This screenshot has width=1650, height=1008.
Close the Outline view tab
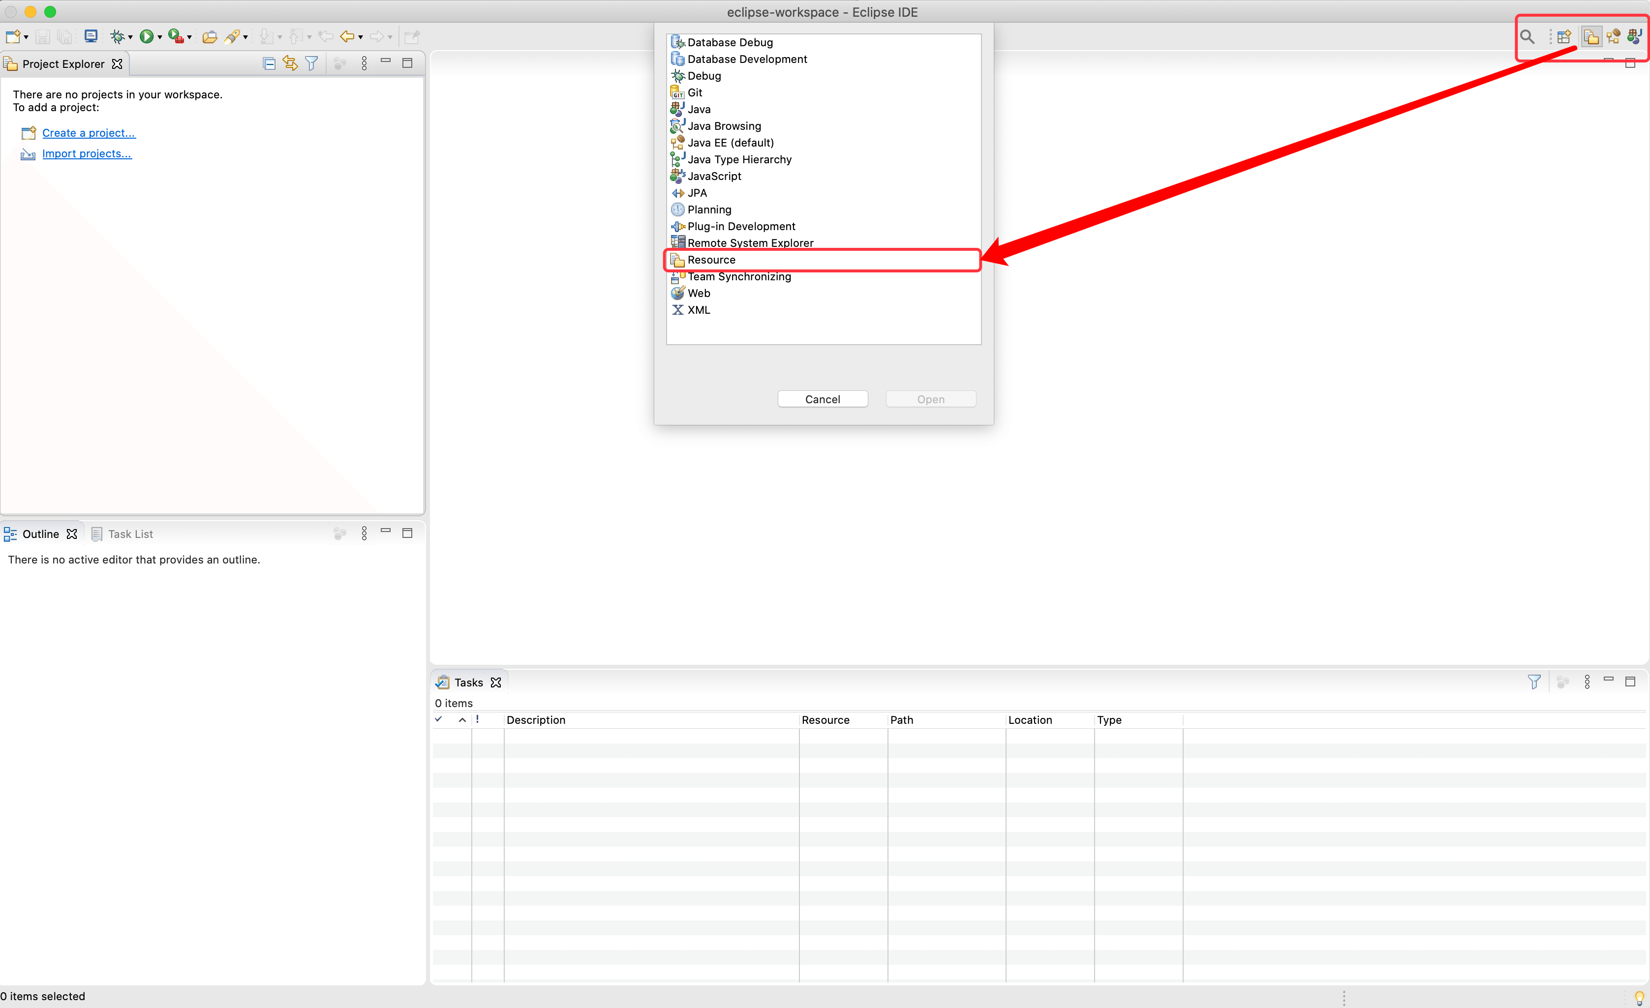click(72, 534)
